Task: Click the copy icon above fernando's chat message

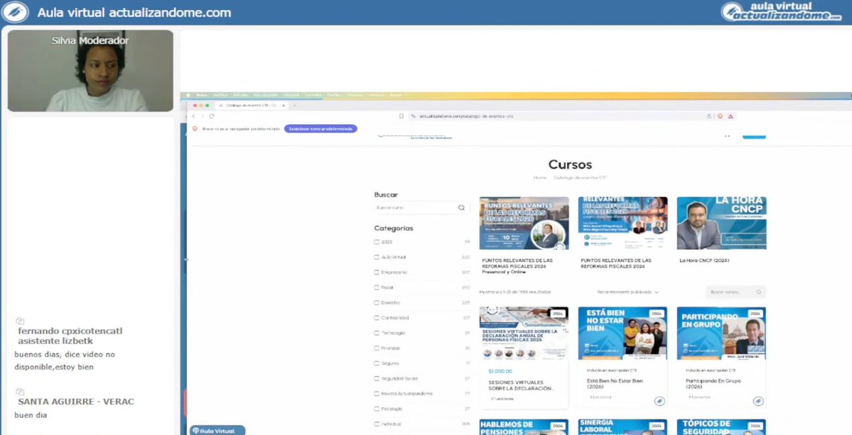Action: pos(20,321)
